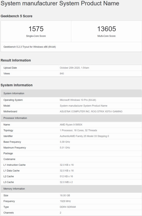Click the L1 Data Cache label
The image size is (142, 216).
(11, 171)
